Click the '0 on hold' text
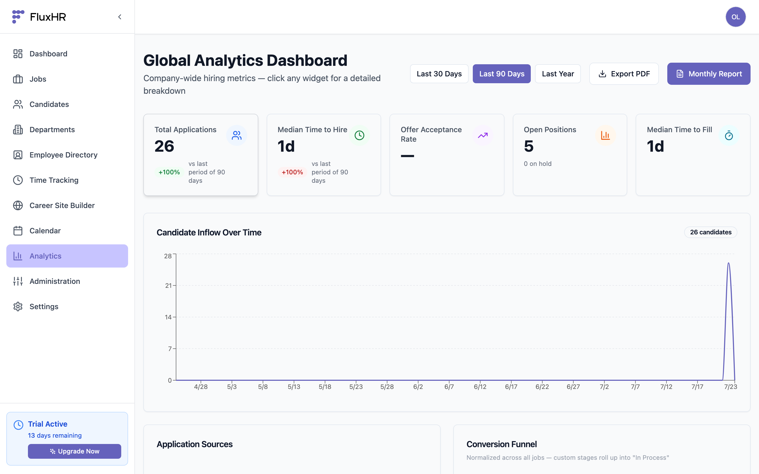Screen dimensions: 759x474 [x=538, y=164]
